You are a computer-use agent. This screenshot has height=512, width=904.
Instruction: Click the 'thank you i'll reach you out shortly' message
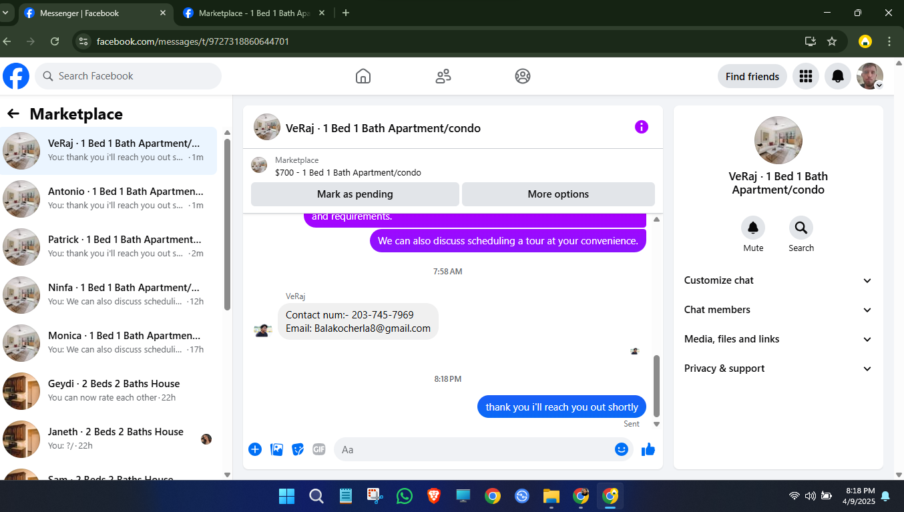click(561, 407)
